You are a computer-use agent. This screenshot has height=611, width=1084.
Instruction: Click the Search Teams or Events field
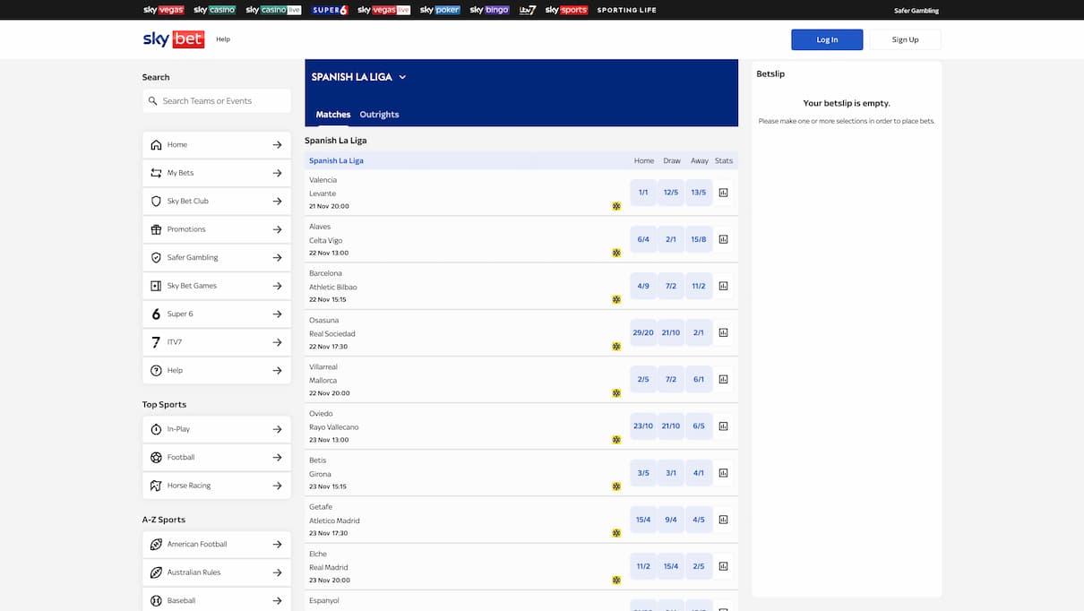pos(217,101)
